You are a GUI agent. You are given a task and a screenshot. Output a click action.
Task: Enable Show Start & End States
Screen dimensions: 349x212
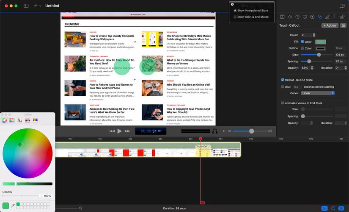[235, 17]
